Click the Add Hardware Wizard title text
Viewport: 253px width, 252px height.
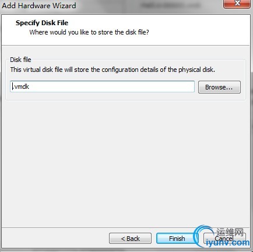39,5
